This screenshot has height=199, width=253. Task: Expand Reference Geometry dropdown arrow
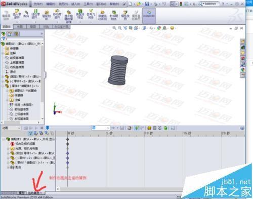[x=91, y=22]
